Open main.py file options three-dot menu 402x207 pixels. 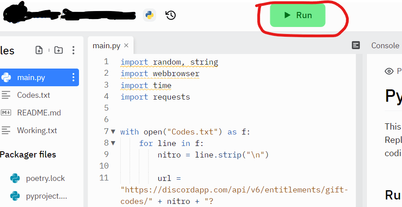pyautogui.click(x=74, y=78)
